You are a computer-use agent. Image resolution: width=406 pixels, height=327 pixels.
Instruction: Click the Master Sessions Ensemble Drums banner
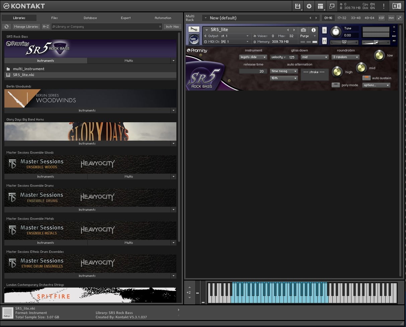pyautogui.click(x=90, y=197)
